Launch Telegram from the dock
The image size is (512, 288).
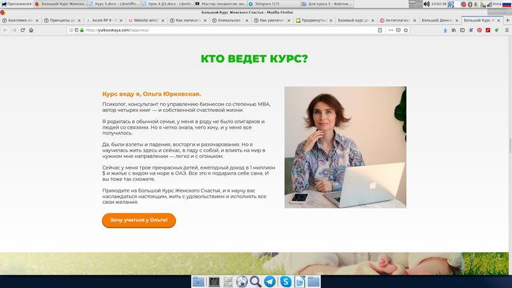(x=270, y=281)
